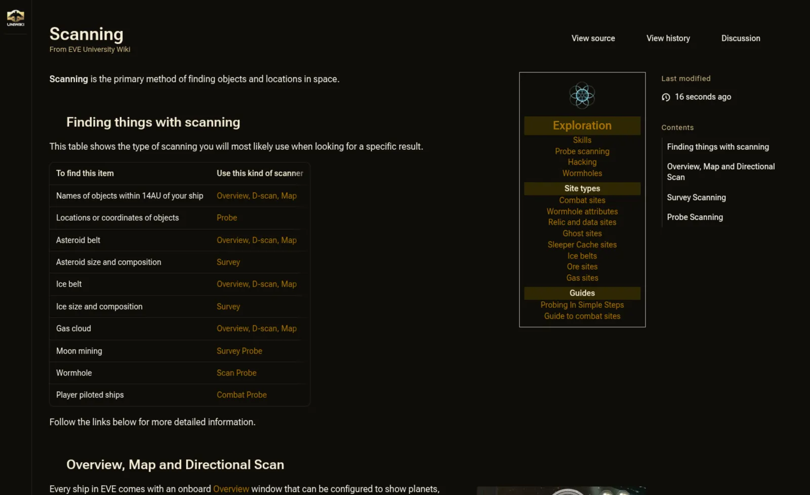810x495 pixels.
Task: Click Overview, D-scan, Map link in Ice belt row
Action: click(x=257, y=284)
